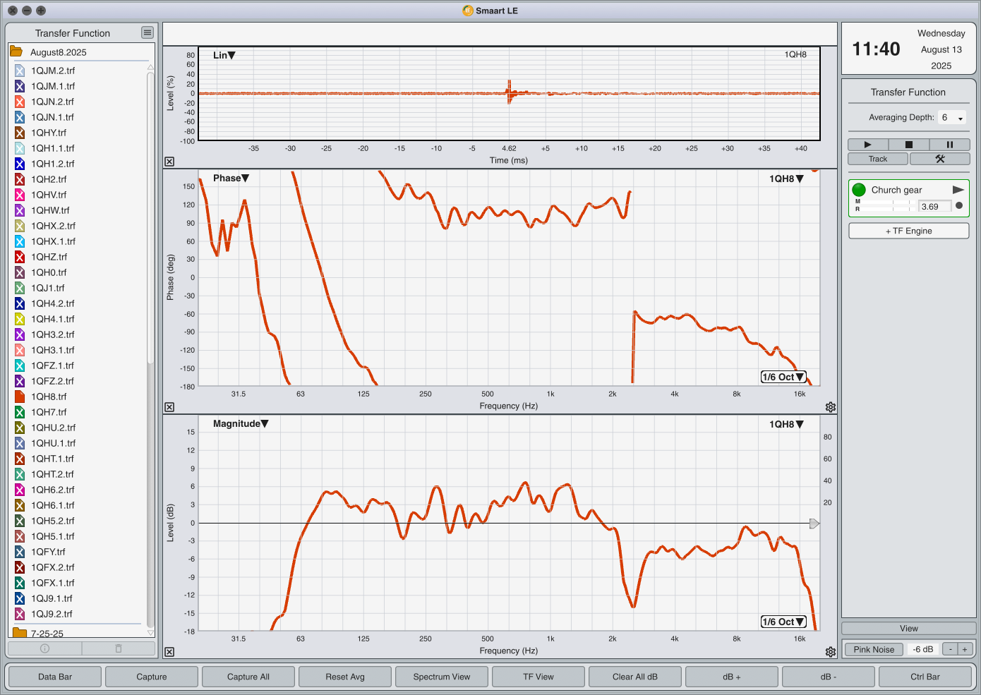Image resolution: width=981 pixels, height=695 pixels.
Task: Close the Magnitude plot with X box
Action: [169, 652]
